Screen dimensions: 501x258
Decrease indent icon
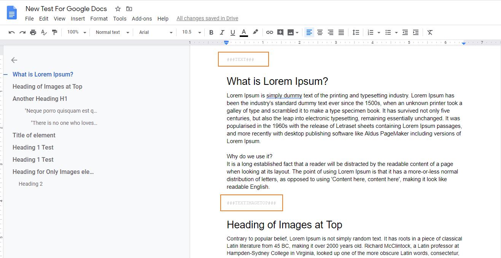coord(405,32)
